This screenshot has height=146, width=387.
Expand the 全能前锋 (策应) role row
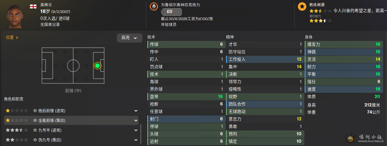point(136,120)
